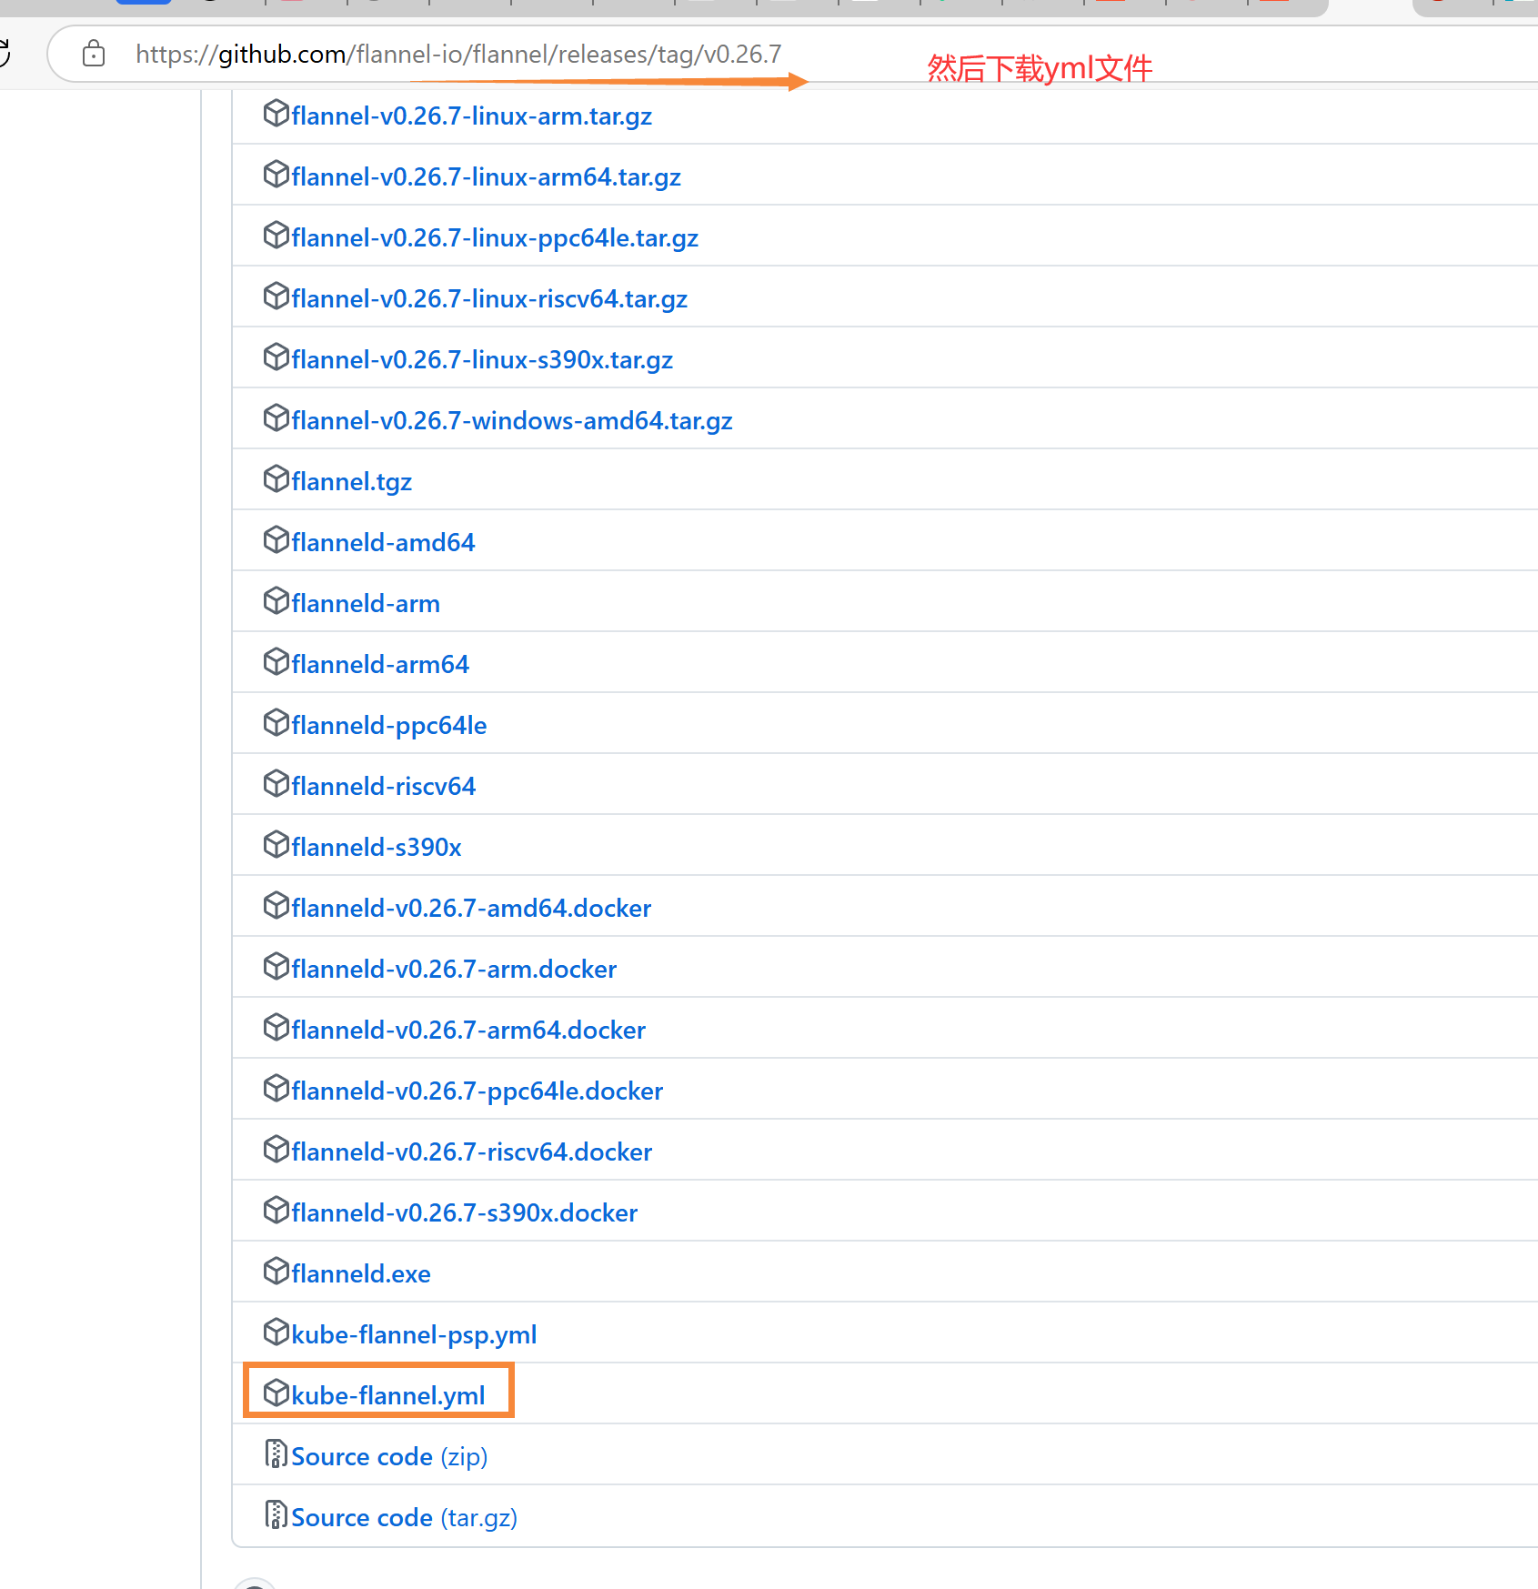Click package icon beside flanneld-v0.26.7-amd64.docker
The height and width of the screenshot is (1589, 1538).
[276, 905]
